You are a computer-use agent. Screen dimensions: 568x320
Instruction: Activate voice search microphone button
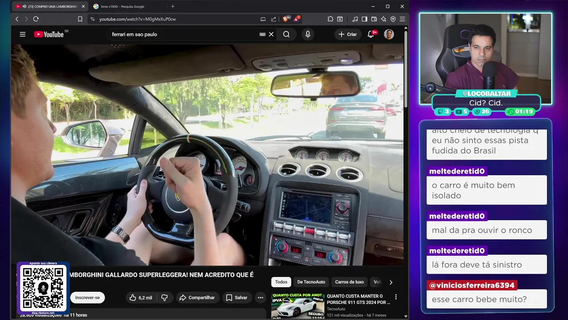click(308, 34)
